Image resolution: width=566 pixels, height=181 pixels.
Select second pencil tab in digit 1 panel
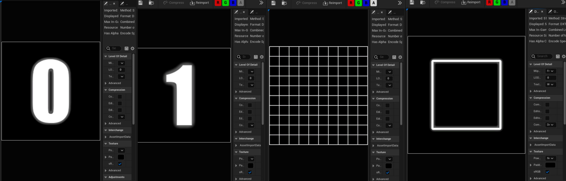(x=254, y=12)
